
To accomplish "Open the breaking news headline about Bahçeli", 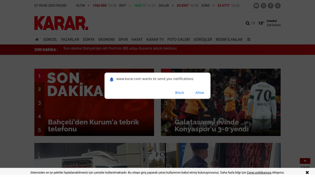I will tap(120, 48).
